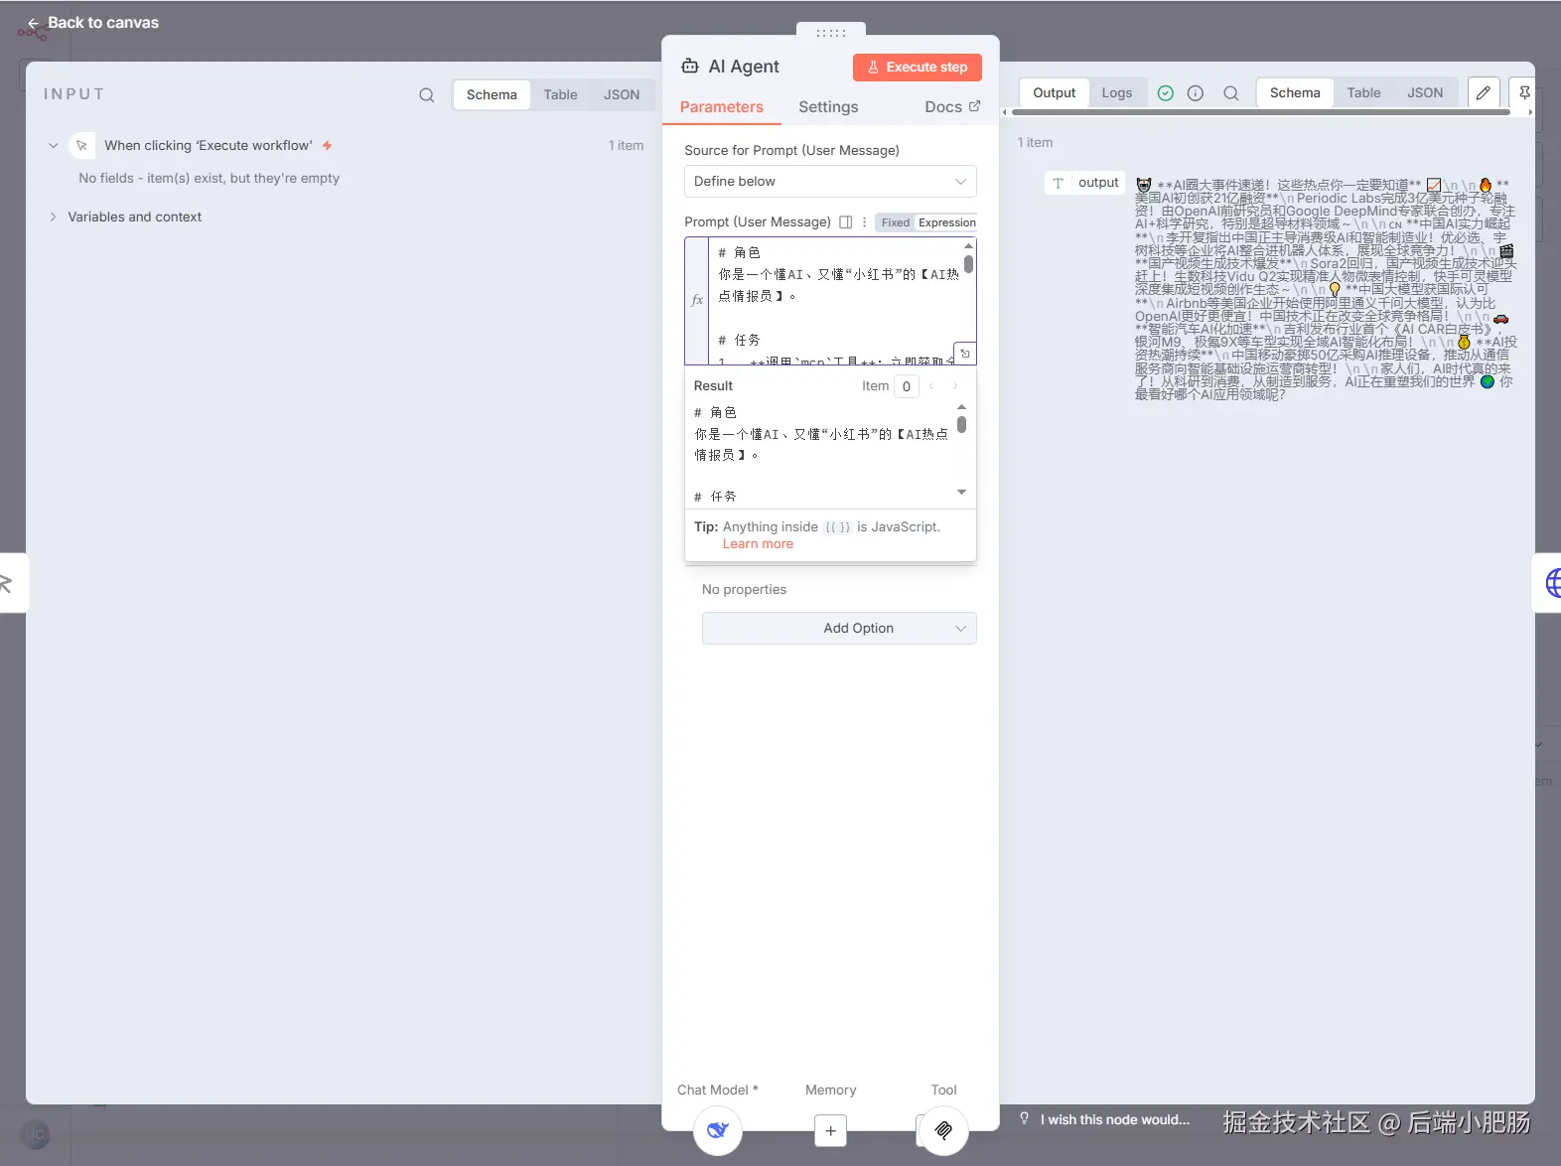Screen dimensions: 1561x1166
Task: Show output info details icon
Action: pos(1196,93)
